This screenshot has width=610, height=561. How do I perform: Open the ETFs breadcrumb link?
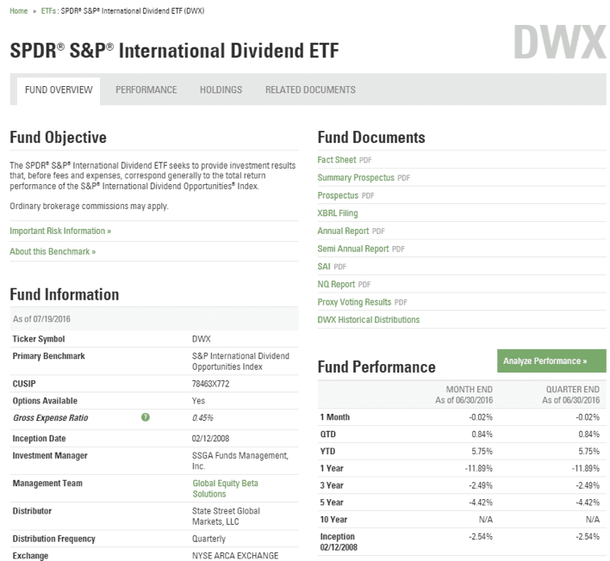(x=48, y=11)
